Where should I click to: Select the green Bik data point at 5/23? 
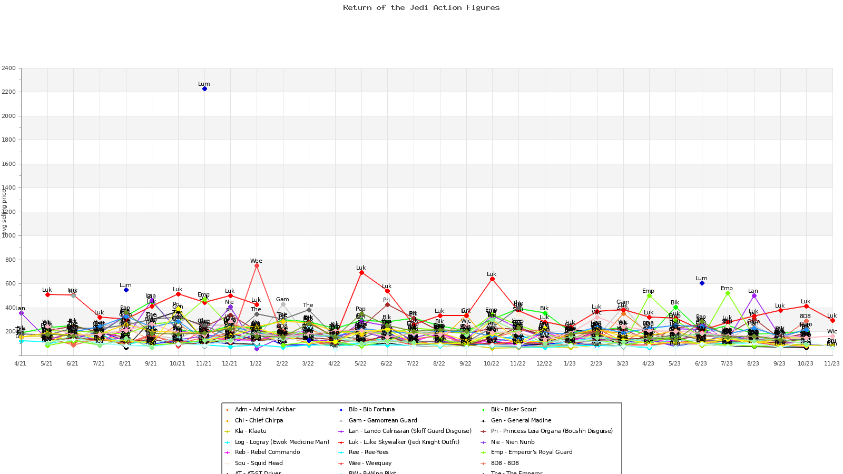tap(675, 308)
